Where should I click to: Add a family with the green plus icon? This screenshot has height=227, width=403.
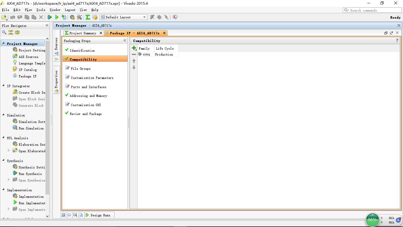[134, 48]
